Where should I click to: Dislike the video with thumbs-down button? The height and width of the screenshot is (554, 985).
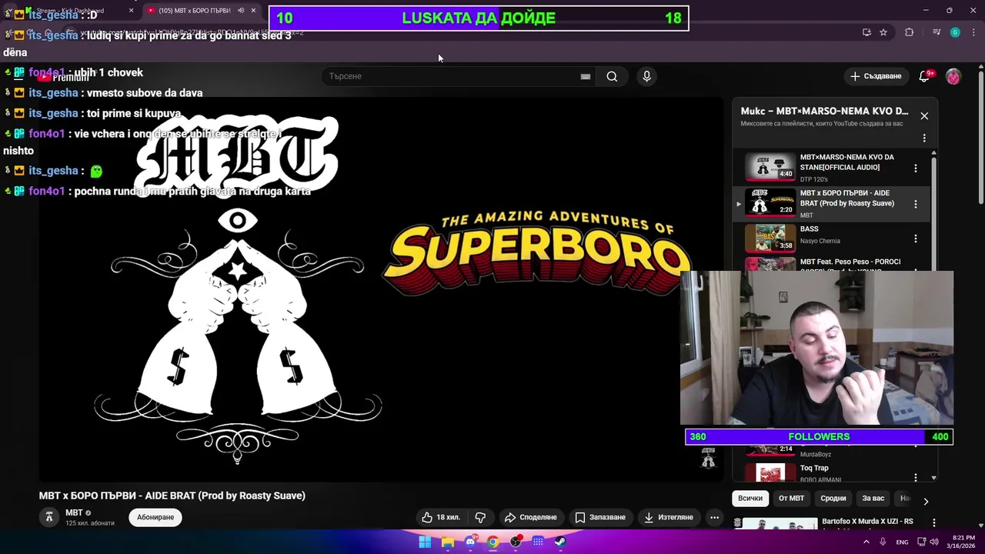coord(480,517)
